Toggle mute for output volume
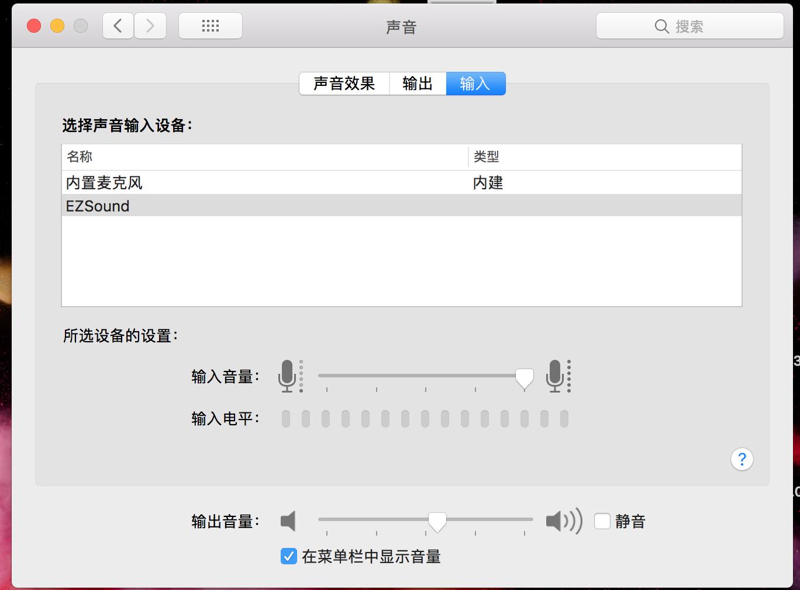800x590 pixels. 602,521
